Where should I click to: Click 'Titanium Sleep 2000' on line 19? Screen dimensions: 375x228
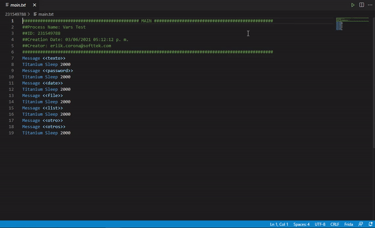46,133
